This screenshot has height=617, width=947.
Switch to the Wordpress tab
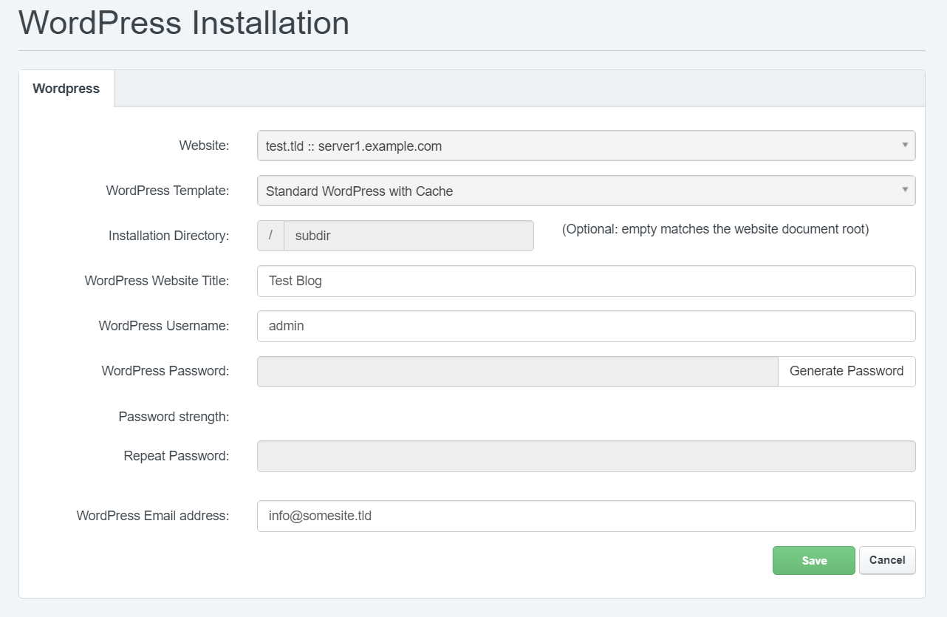[66, 89]
